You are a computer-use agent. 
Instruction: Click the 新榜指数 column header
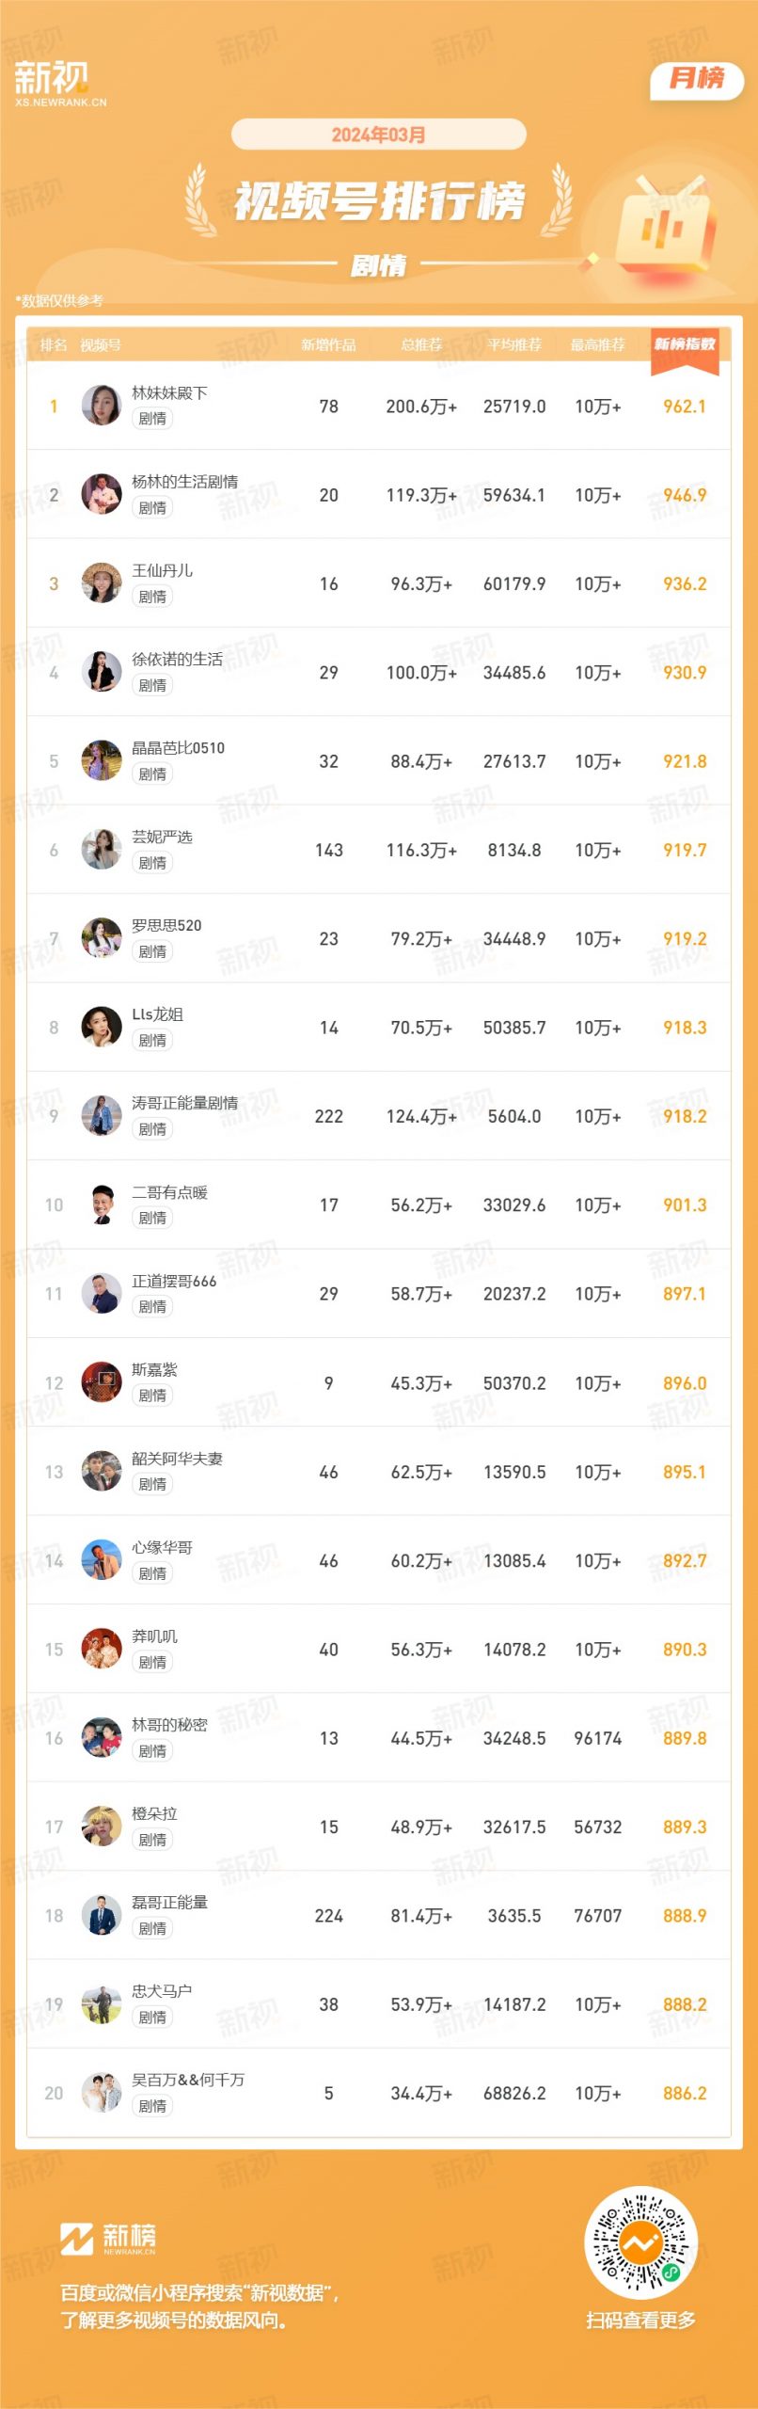point(685,344)
